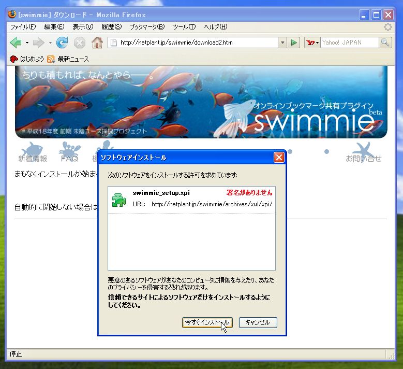Close the Firefox window
403x369 pixels.
pyautogui.click(x=389, y=15)
